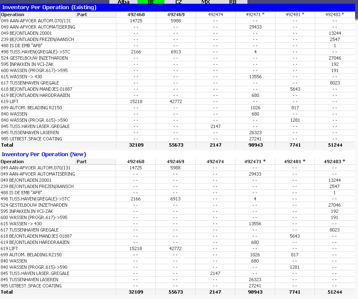
Task: Click value 27241 in New table
Action: tap(255, 286)
